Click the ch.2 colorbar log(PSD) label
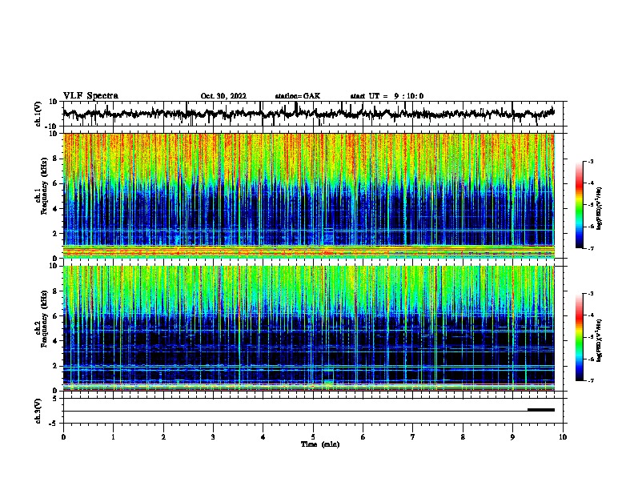The height and width of the screenshot is (490, 634). click(599, 340)
